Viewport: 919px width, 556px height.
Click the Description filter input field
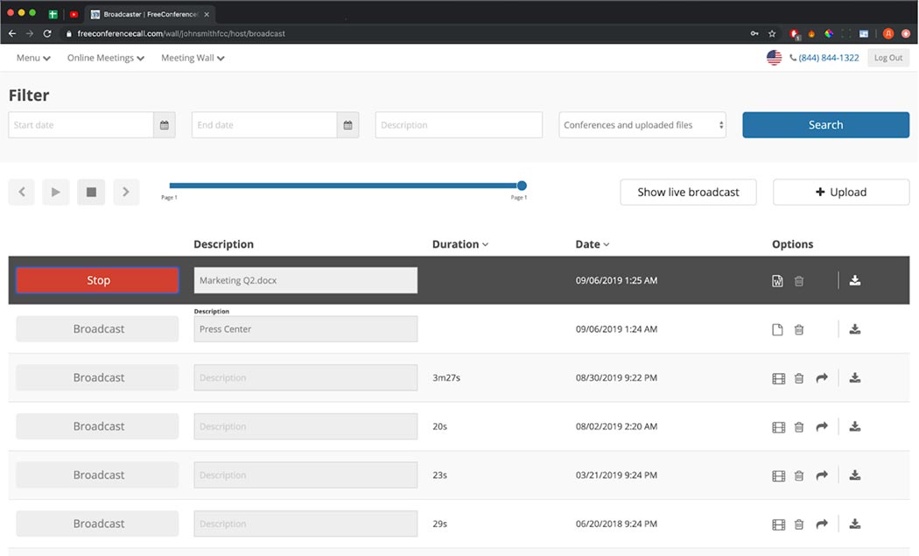pos(458,124)
